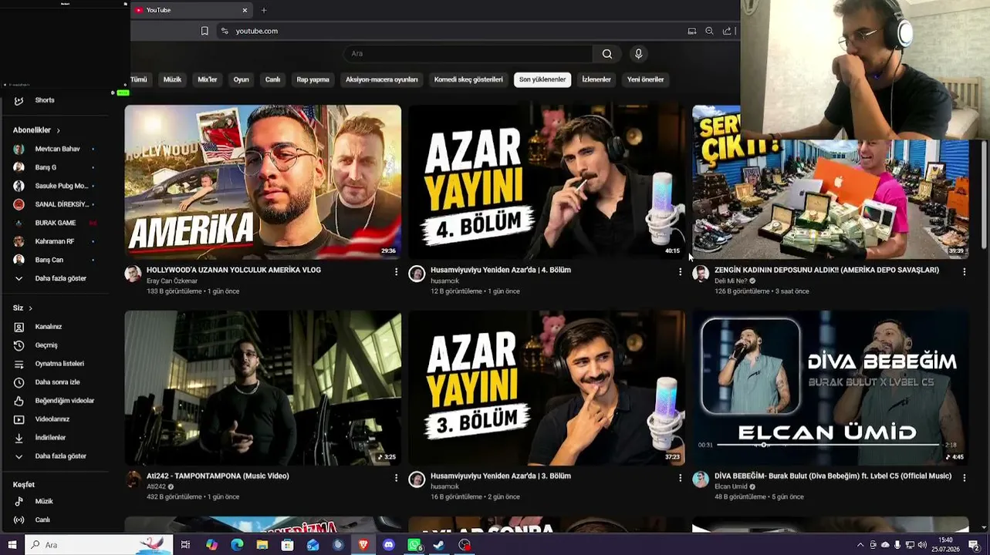990x555 pixels.
Task: Open Eray Can Özkenar channel avatar
Action: (133, 274)
